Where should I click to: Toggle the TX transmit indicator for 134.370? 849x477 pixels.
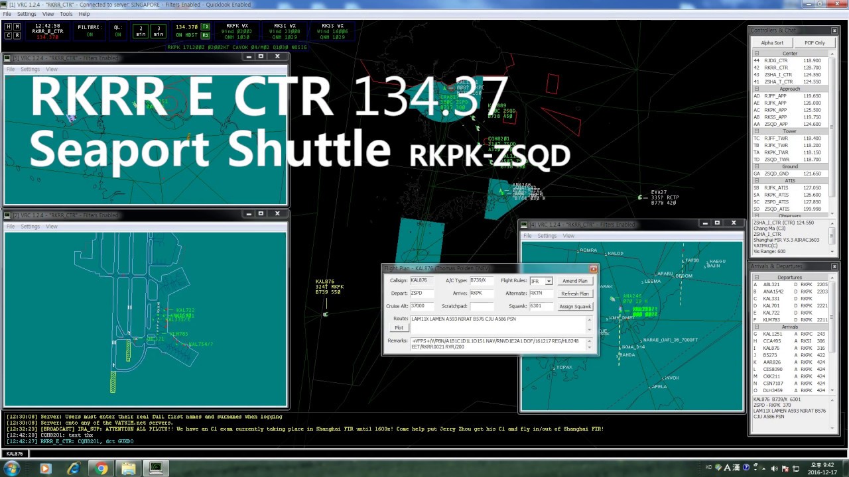click(206, 26)
